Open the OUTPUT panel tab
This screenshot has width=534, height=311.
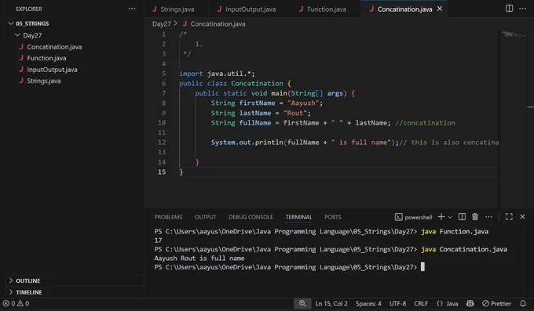click(x=206, y=217)
